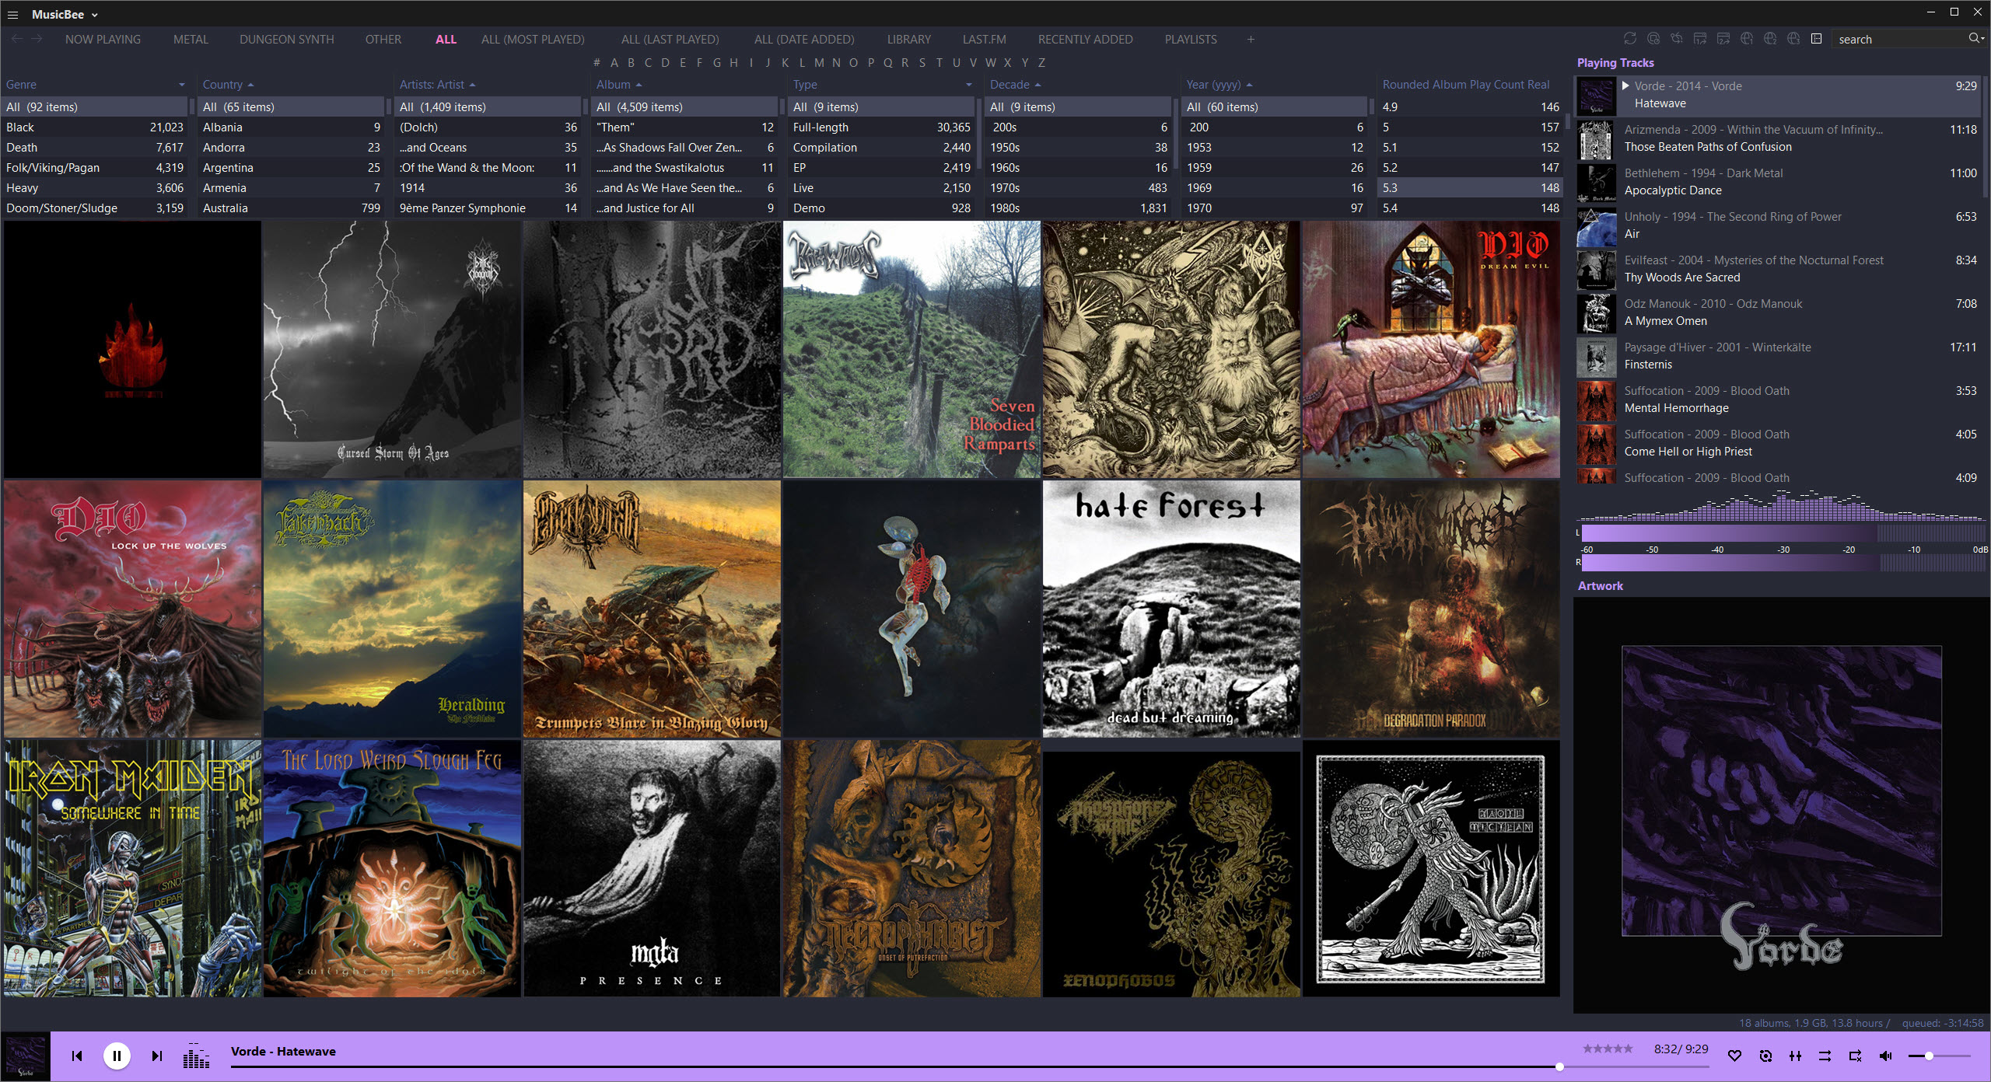This screenshot has height=1082, width=1991.
Task: Open the Hate Forest album cover
Action: [1170, 609]
